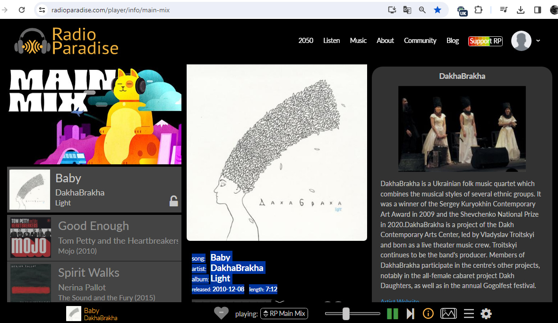The height and width of the screenshot is (323, 558).
Task: Skip to the next song
Action: point(410,314)
